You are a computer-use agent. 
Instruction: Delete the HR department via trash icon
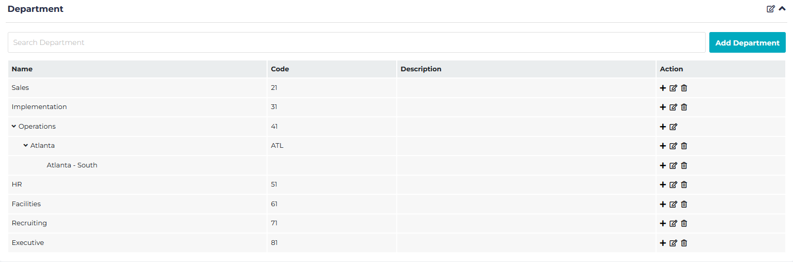click(684, 185)
